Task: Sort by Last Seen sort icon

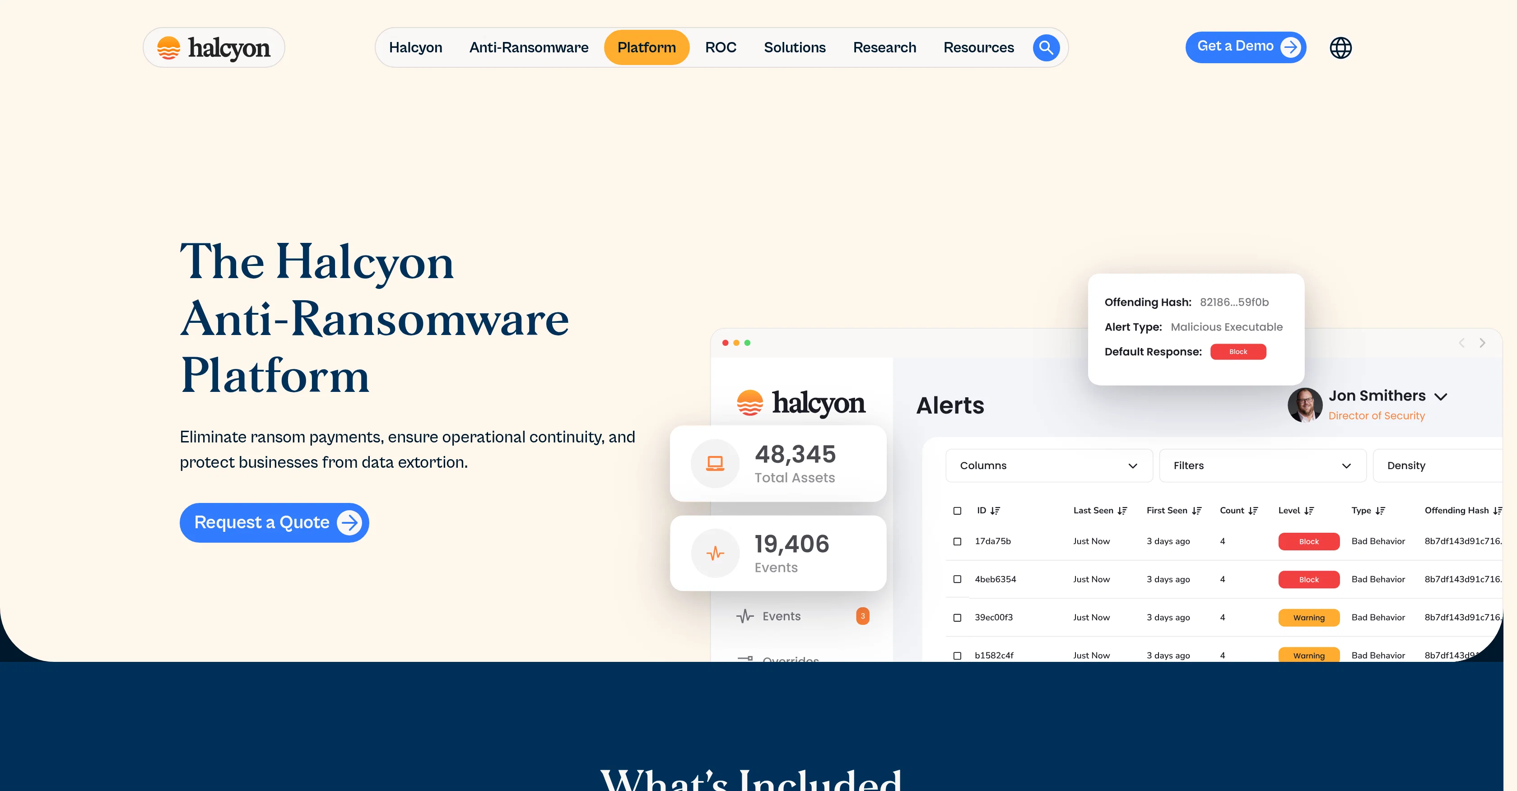Action: coord(1122,511)
